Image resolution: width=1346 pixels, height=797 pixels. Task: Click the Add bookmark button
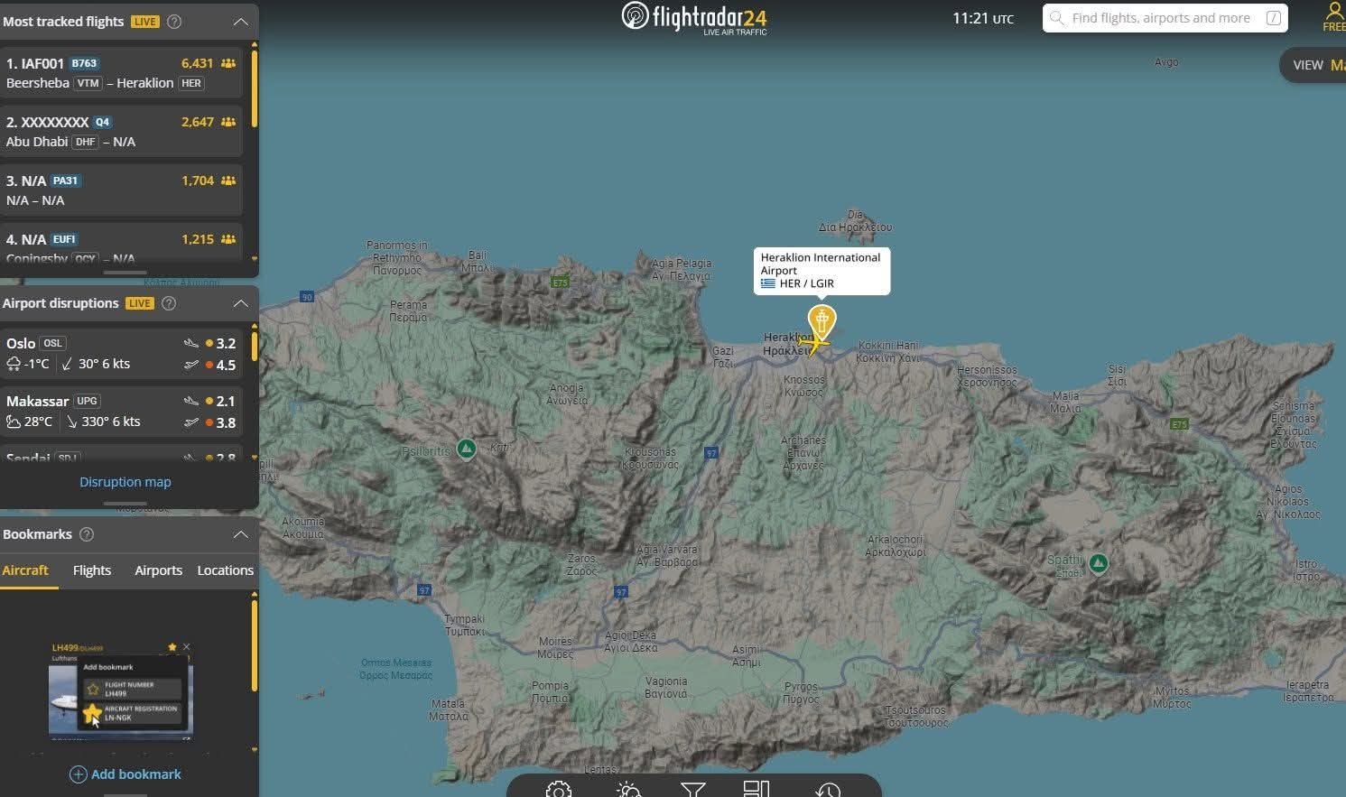[x=125, y=774]
